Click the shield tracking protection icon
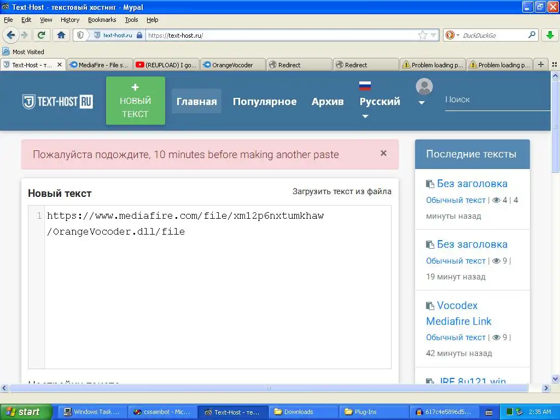 (80, 35)
